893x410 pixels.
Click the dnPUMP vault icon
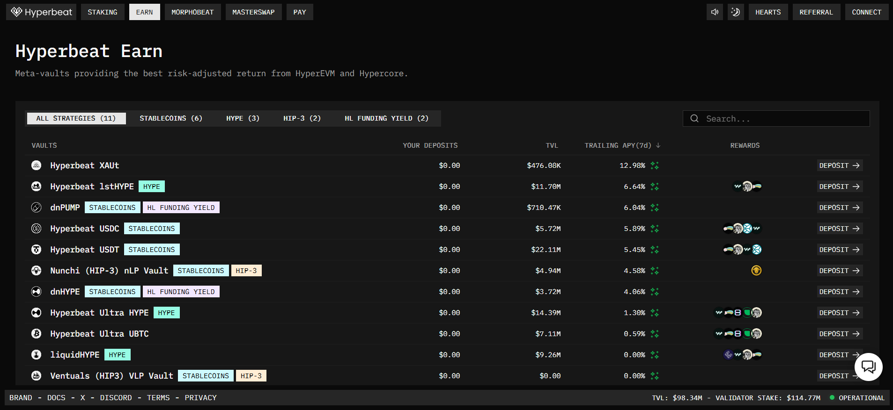(36, 207)
